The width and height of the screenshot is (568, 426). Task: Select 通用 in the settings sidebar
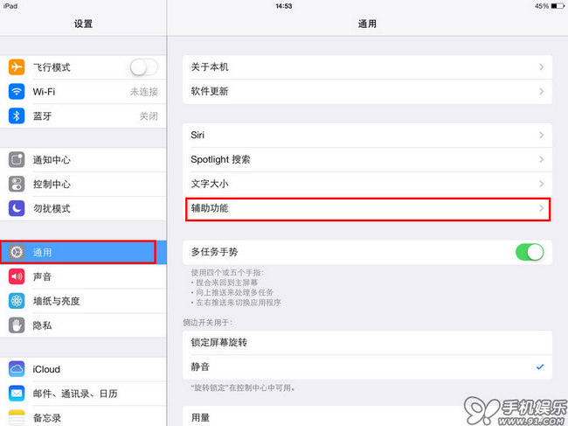[x=83, y=252]
